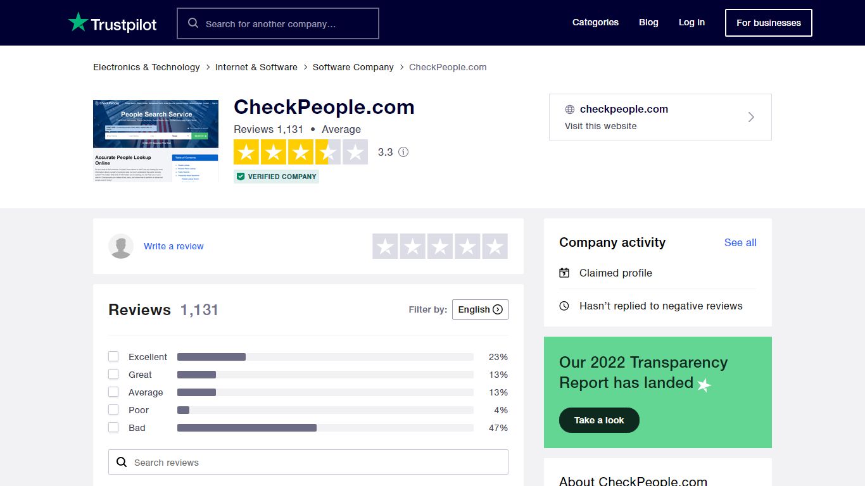Rate five stars in the review box
The height and width of the screenshot is (486, 865).
pyautogui.click(x=495, y=246)
